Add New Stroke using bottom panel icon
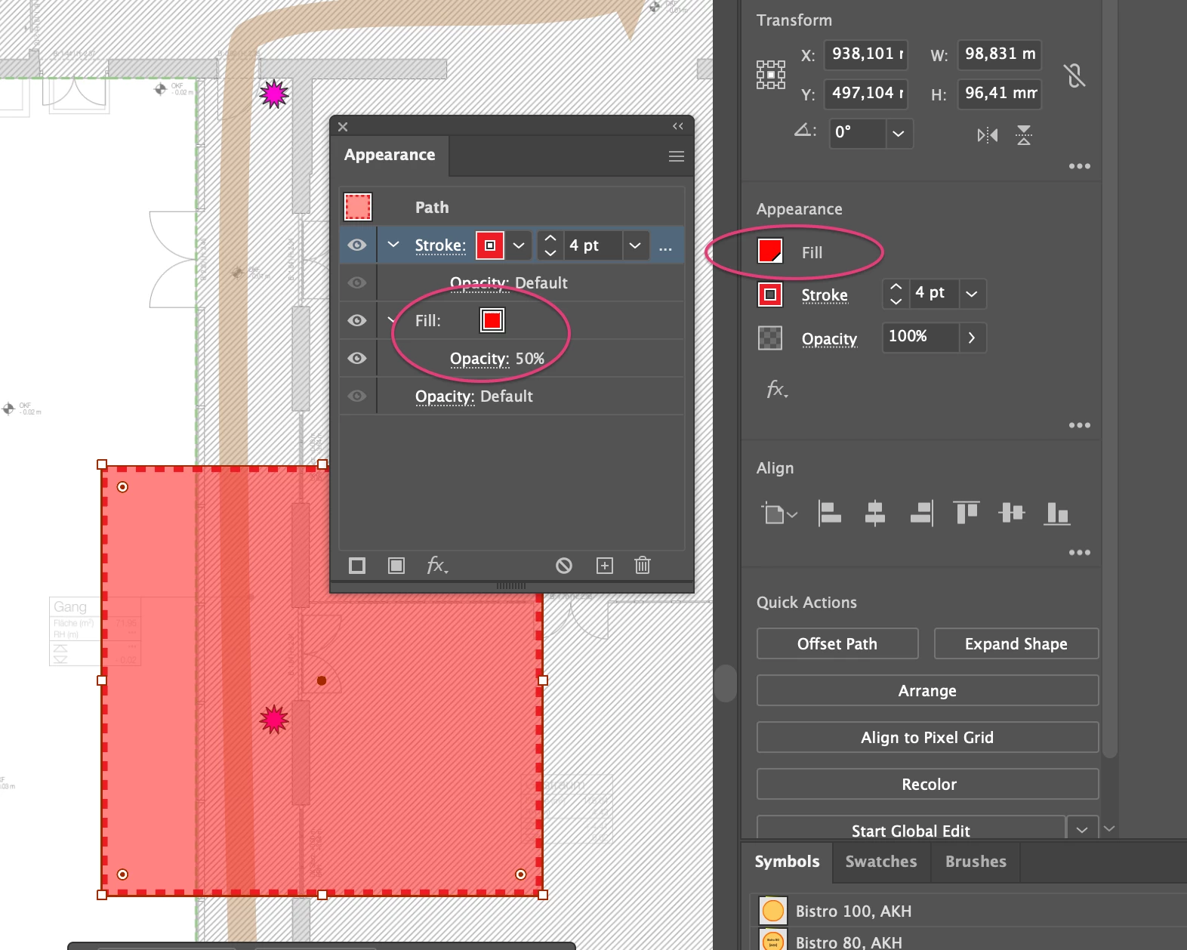1187x950 pixels. (x=357, y=566)
